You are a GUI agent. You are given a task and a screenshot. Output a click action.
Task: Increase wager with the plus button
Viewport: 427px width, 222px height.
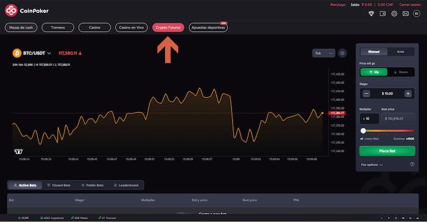coord(408,93)
